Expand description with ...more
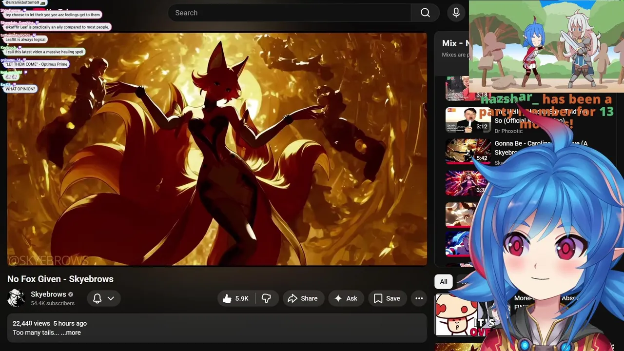This screenshot has width=624, height=351. pyautogui.click(x=71, y=332)
